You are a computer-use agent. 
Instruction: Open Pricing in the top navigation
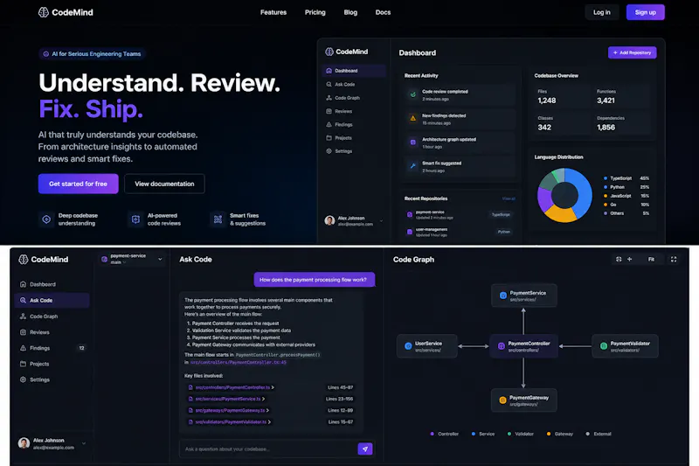[315, 12]
